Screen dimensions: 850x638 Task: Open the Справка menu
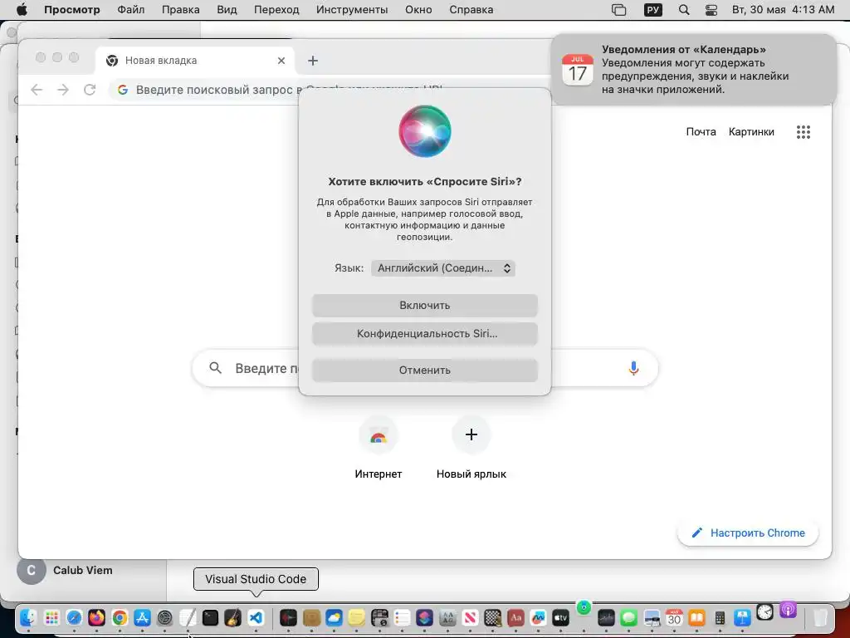[x=471, y=10]
